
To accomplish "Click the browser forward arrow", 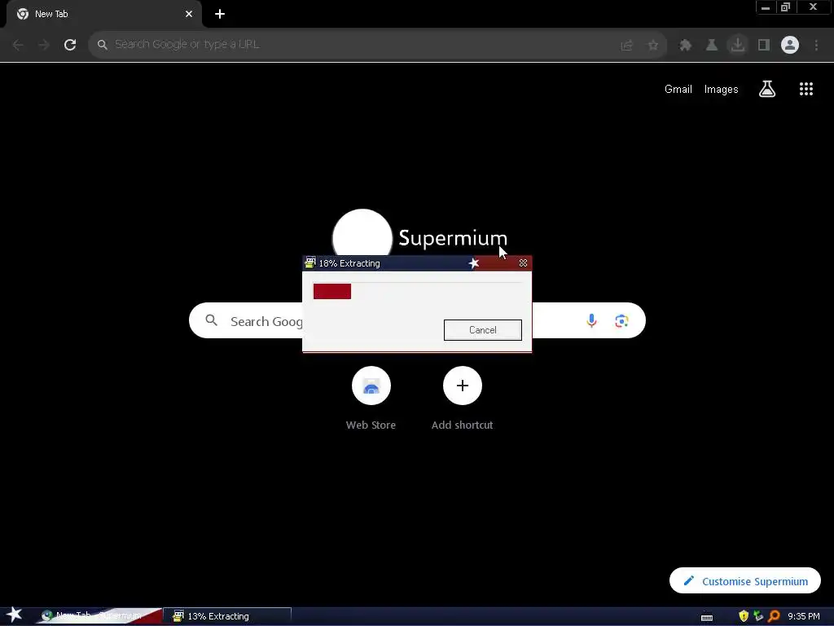I will click(44, 45).
